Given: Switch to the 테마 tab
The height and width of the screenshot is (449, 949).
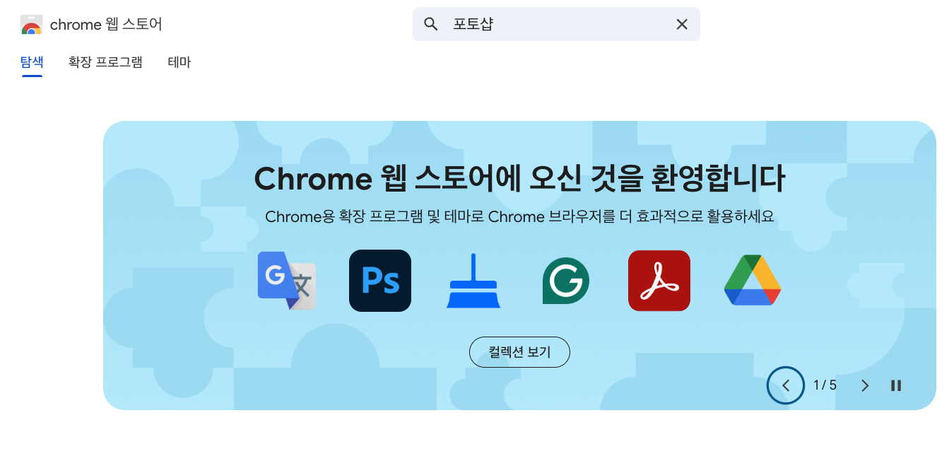Looking at the screenshot, I should 179,62.
